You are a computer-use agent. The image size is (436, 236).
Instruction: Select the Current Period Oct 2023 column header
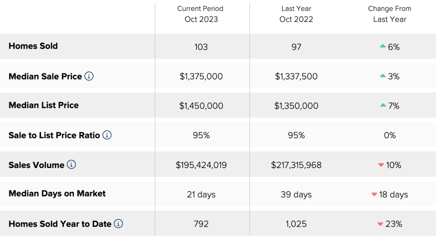coord(201,14)
